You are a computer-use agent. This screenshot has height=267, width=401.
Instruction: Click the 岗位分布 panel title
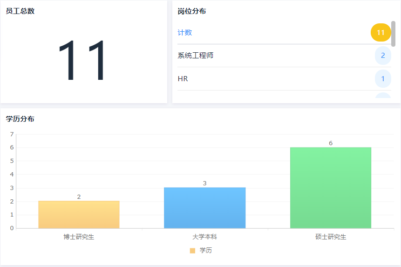click(x=192, y=11)
